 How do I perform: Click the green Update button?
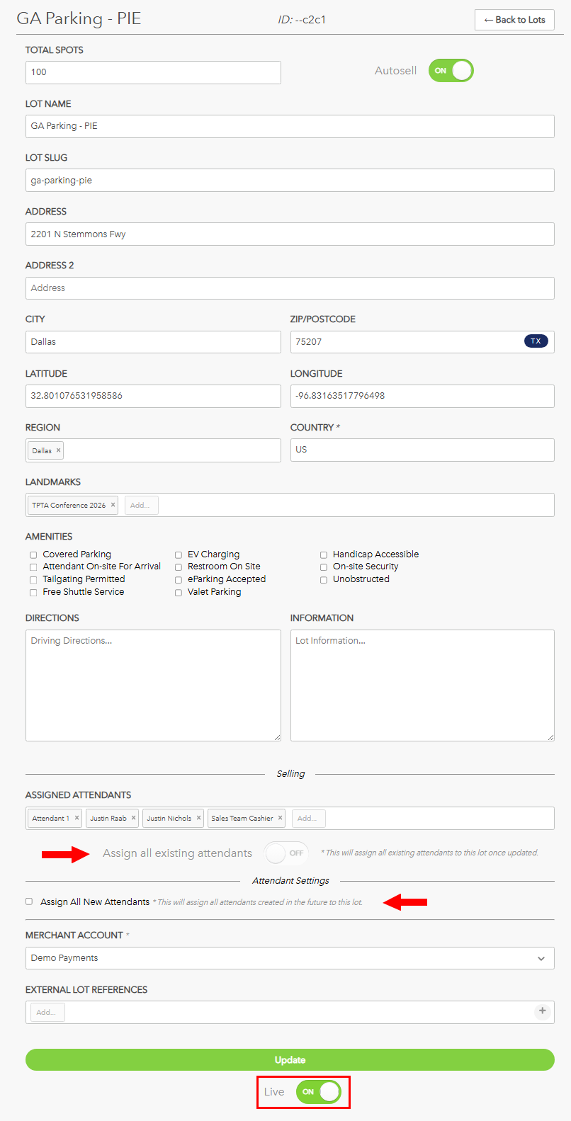tap(290, 1060)
